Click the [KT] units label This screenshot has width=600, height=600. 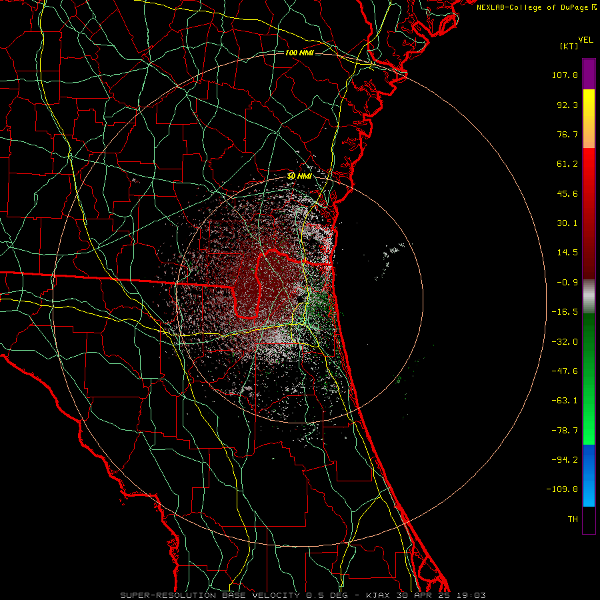click(569, 46)
